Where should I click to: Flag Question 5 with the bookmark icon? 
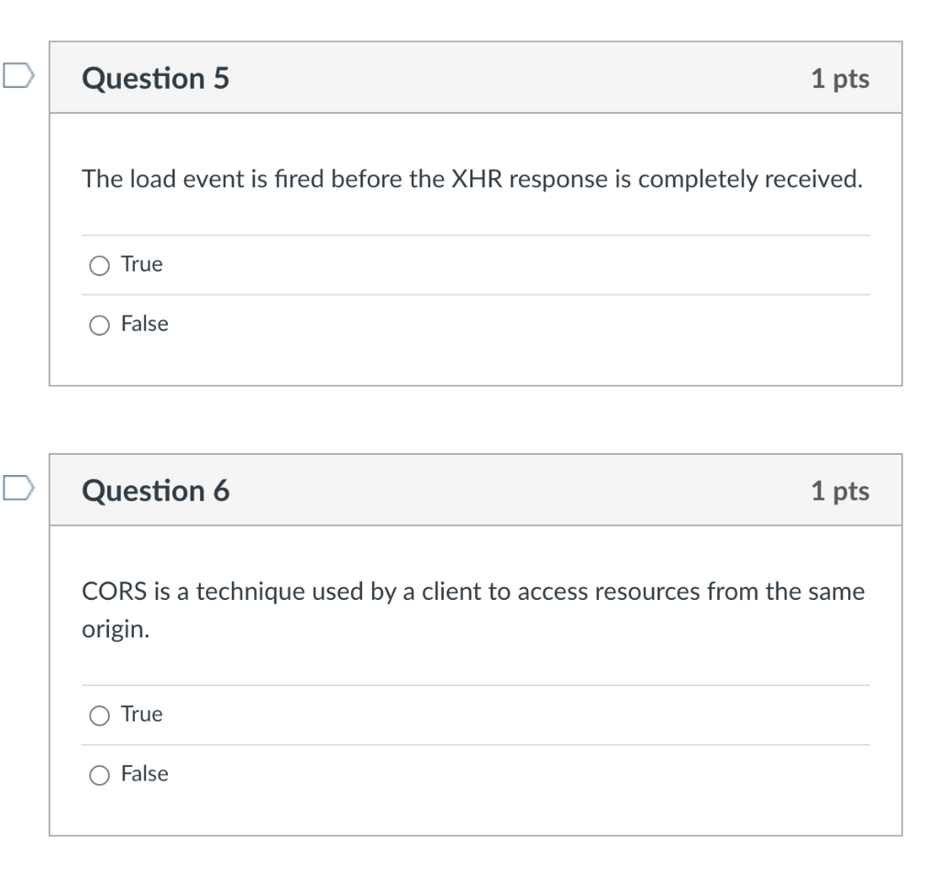[18, 75]
